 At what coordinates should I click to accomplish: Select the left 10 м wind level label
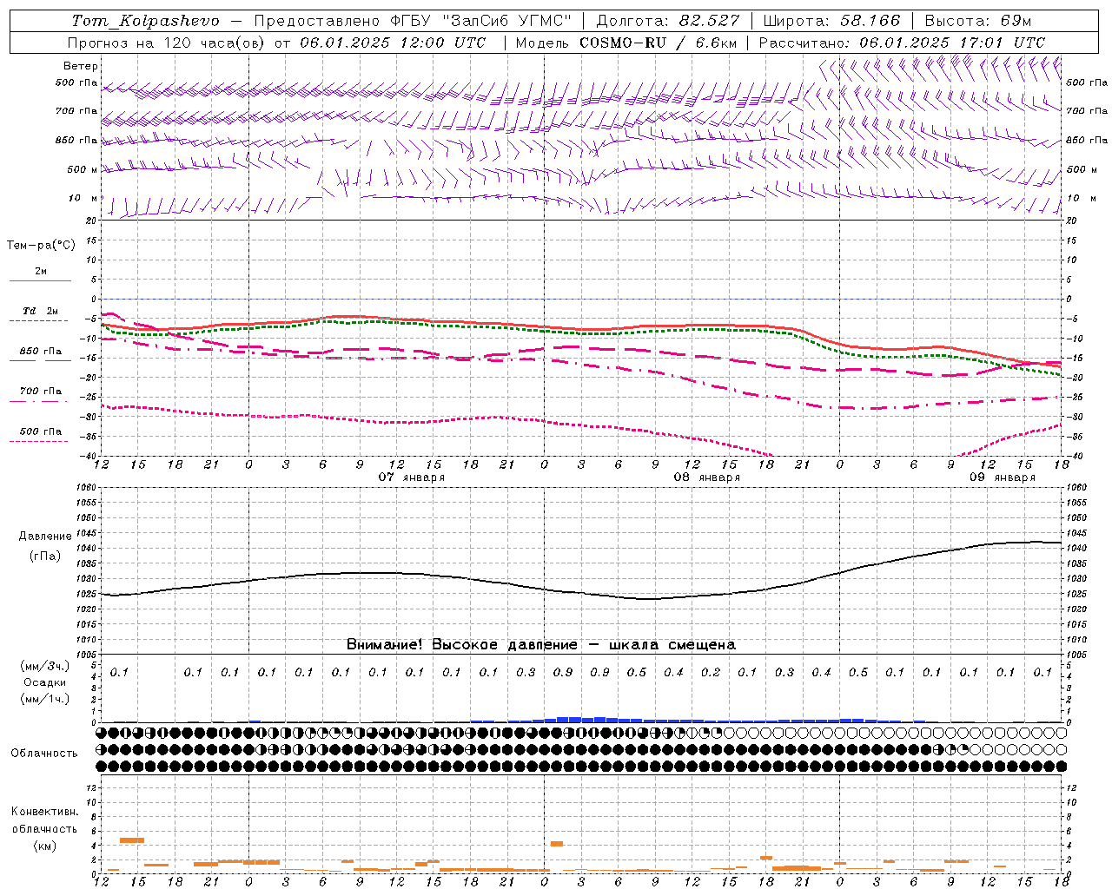(x=83, y=198)
